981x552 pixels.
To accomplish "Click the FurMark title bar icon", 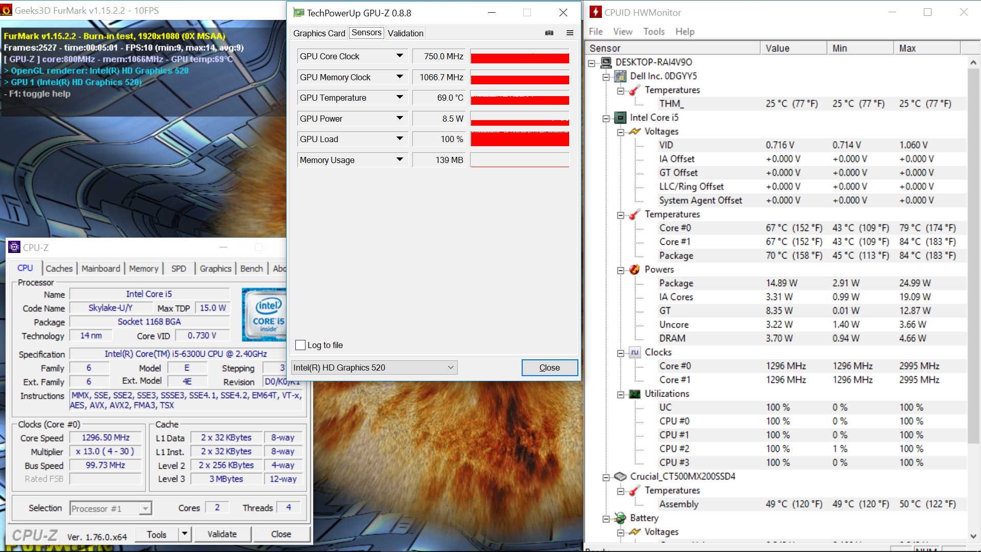I will pyautogui.click(x=7, y=10).
